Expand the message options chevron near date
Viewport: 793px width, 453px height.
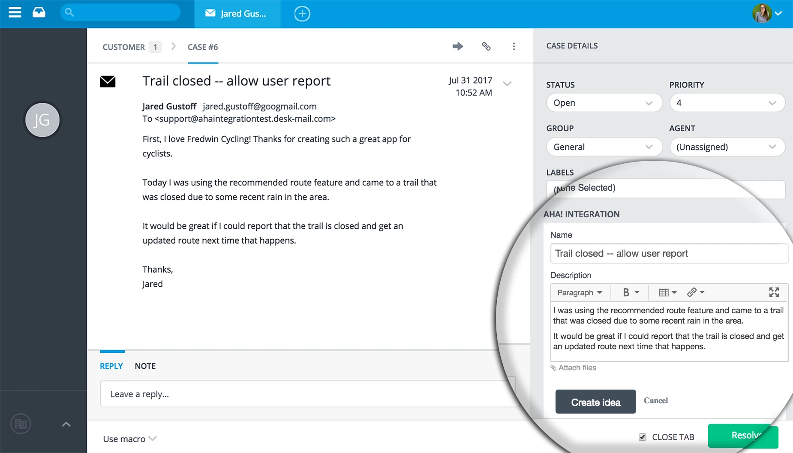pyautogui.click(x=508, y=84)
